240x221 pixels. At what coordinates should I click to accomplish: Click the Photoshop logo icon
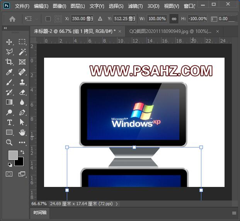(x=7, y=6)
